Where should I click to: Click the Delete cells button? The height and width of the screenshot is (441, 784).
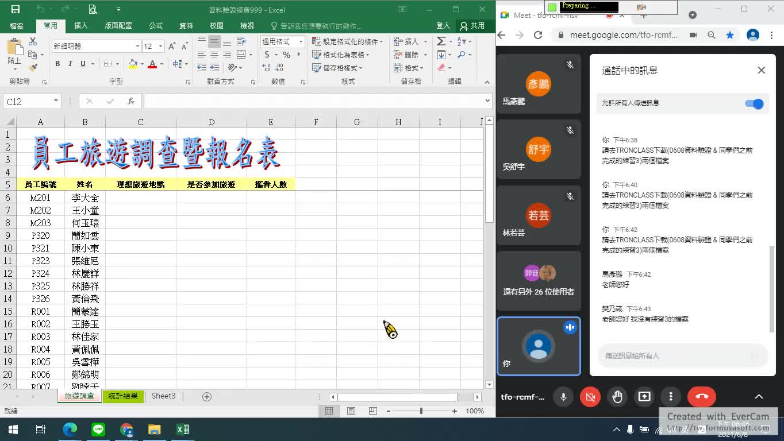(x=407, y=55)
